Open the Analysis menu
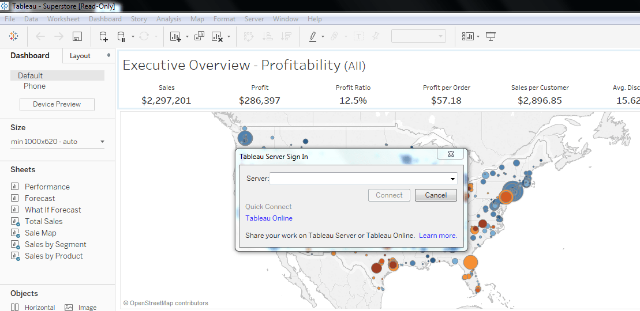Image resolution: width=640 pixels, height=311 pixels. [169, 19]
